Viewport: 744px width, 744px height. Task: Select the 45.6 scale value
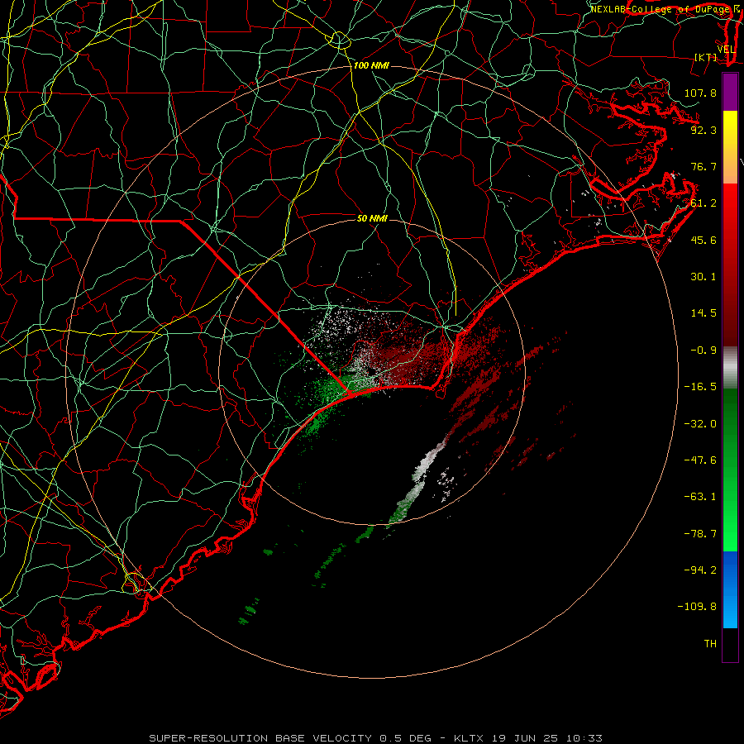click(x=703, y=240)
